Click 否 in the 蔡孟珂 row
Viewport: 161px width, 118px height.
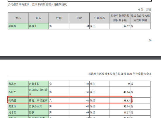[x=132, y=84]
